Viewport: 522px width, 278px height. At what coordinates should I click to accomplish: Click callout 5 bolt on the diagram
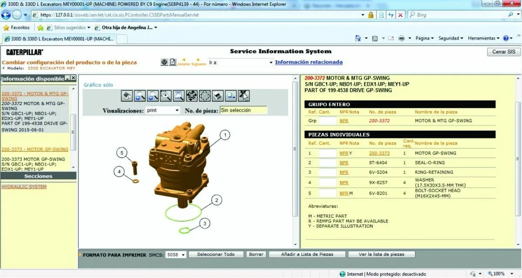coord(122,153)
